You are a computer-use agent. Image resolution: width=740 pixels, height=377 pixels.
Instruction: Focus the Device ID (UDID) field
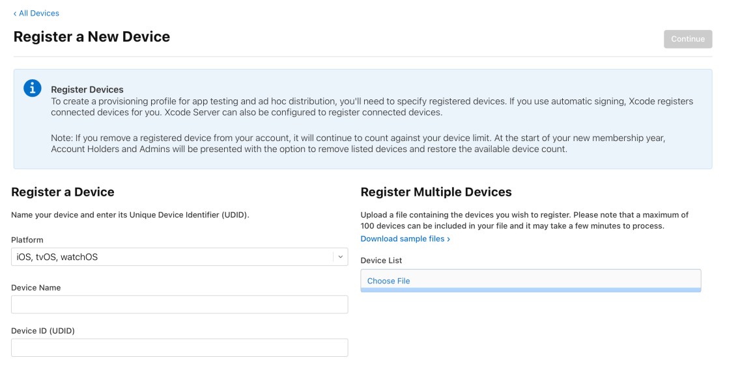pyautogui.click(x=179, y=348)
